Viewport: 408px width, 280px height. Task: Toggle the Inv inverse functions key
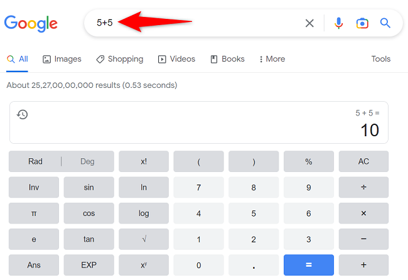click(34, 187)
